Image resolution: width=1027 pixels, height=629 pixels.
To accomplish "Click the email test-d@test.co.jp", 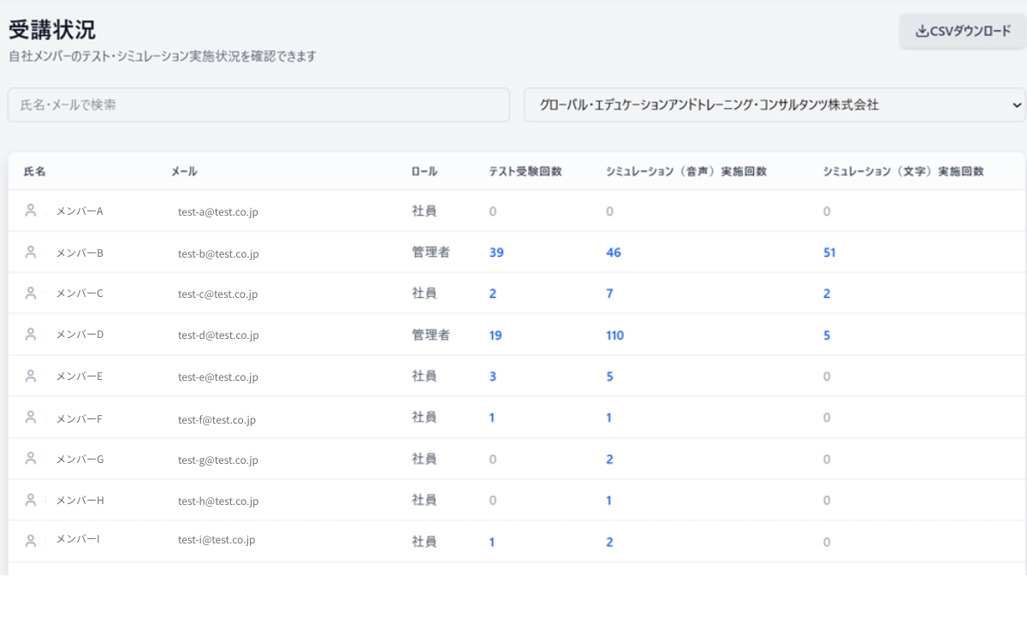I will (x=218, y=335).
